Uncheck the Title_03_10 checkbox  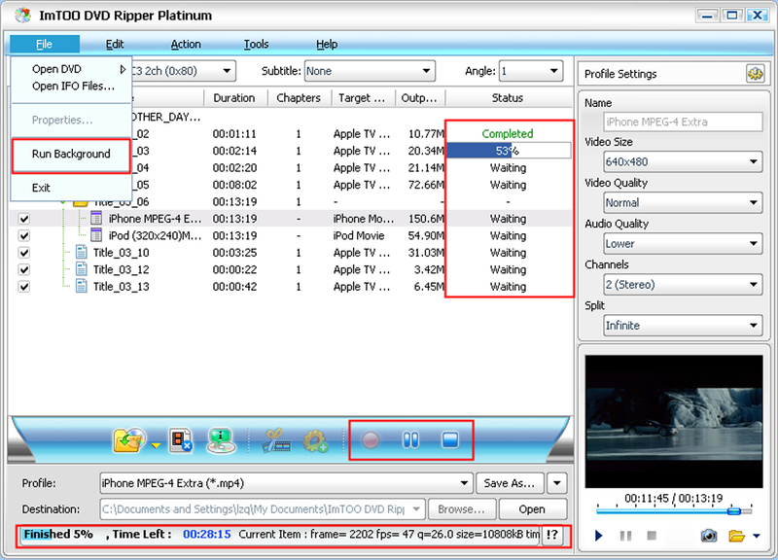coord(23,253)
